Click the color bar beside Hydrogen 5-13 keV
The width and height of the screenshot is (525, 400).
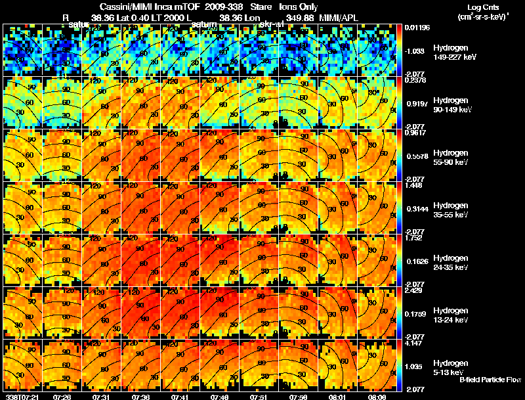pyautogui.click(x=399, y=366)
